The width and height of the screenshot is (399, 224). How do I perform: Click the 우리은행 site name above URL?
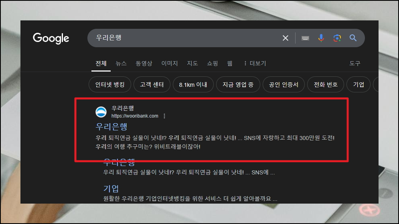(x=123, y=108)
